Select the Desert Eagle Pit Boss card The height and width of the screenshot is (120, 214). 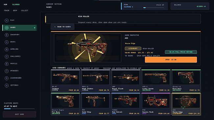65,104
